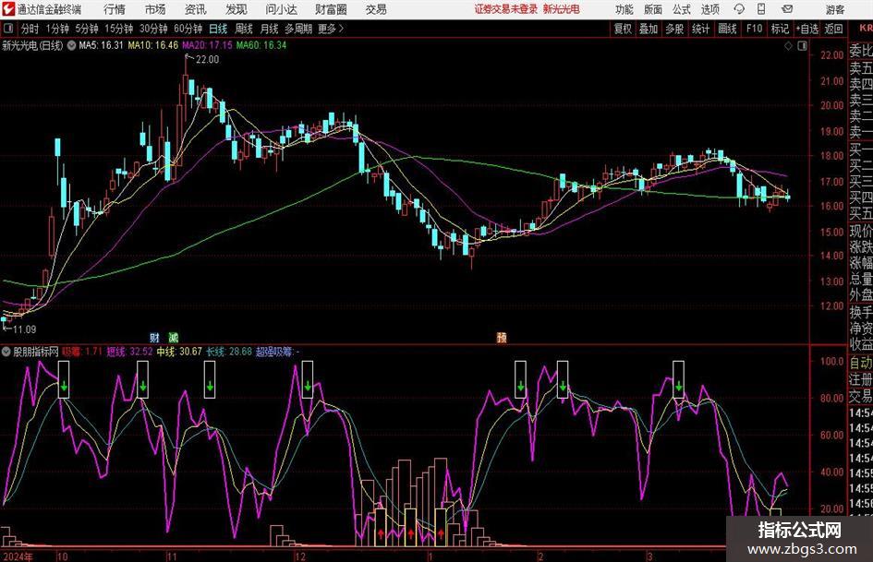Open the 市场 menu
Viewport: 873px width, 562px height.
click(155, 9)
